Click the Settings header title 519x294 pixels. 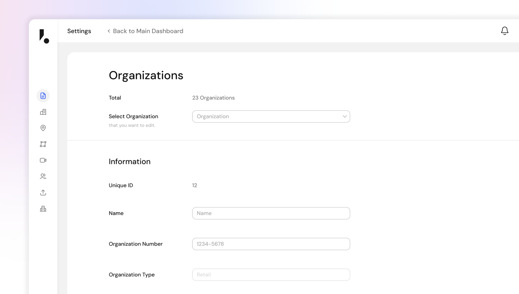pyautogui.click(x=79, y=31)
